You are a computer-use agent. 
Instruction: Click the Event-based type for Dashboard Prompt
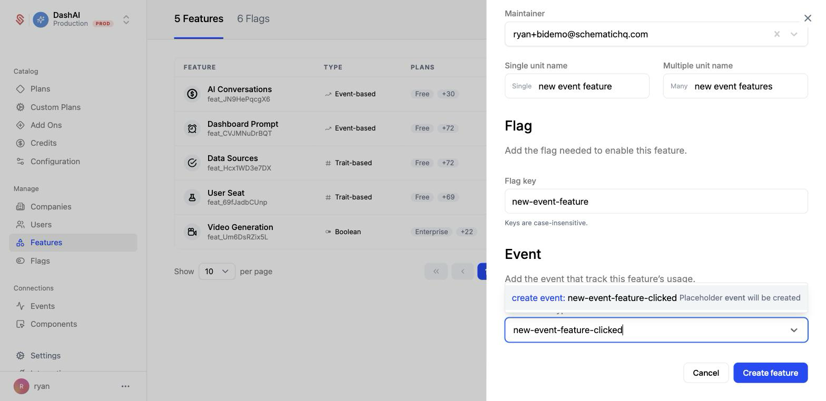(x=350, y=128)
